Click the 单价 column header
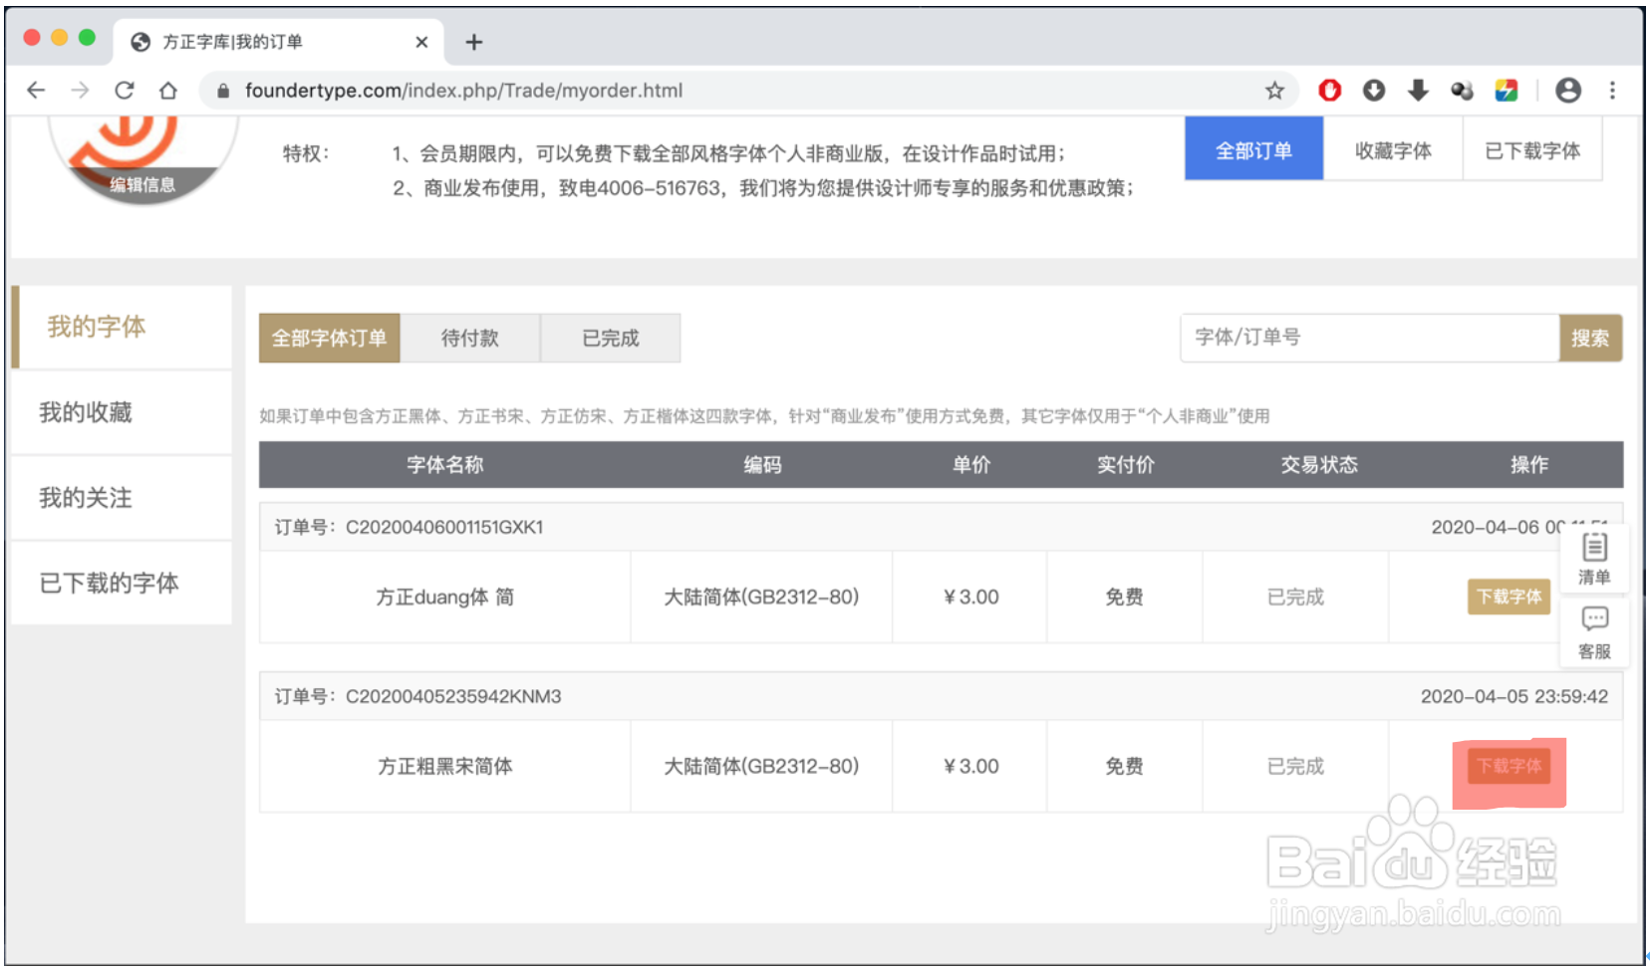Viewport: 1650px width, 970px height. click(x=970, y=464)
